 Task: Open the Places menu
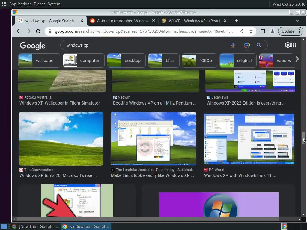[x=40, y=4]
